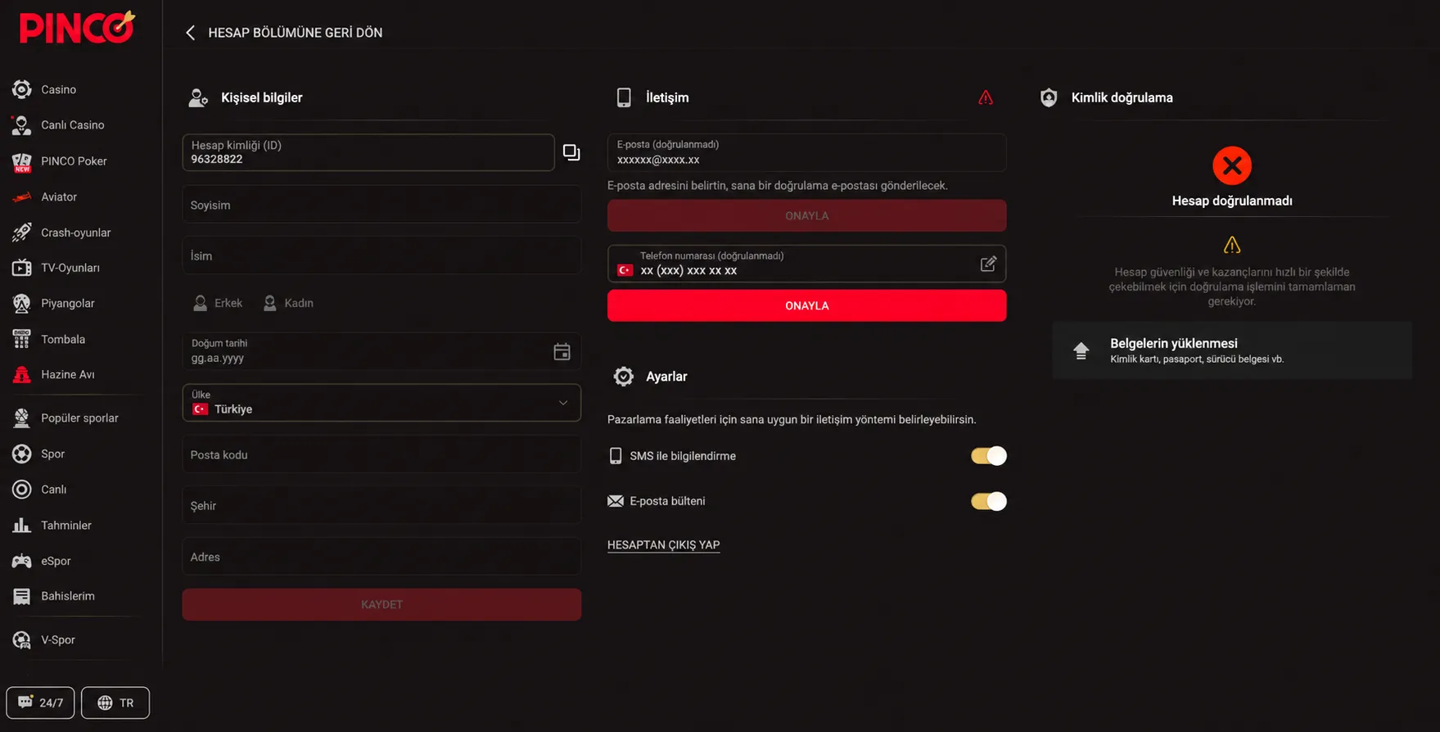Click the Şehir input field
This screenshot has width=1440, height=732.
[381, 505]
